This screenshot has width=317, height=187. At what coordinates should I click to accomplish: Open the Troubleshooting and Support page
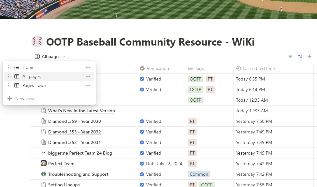point(78,174)
